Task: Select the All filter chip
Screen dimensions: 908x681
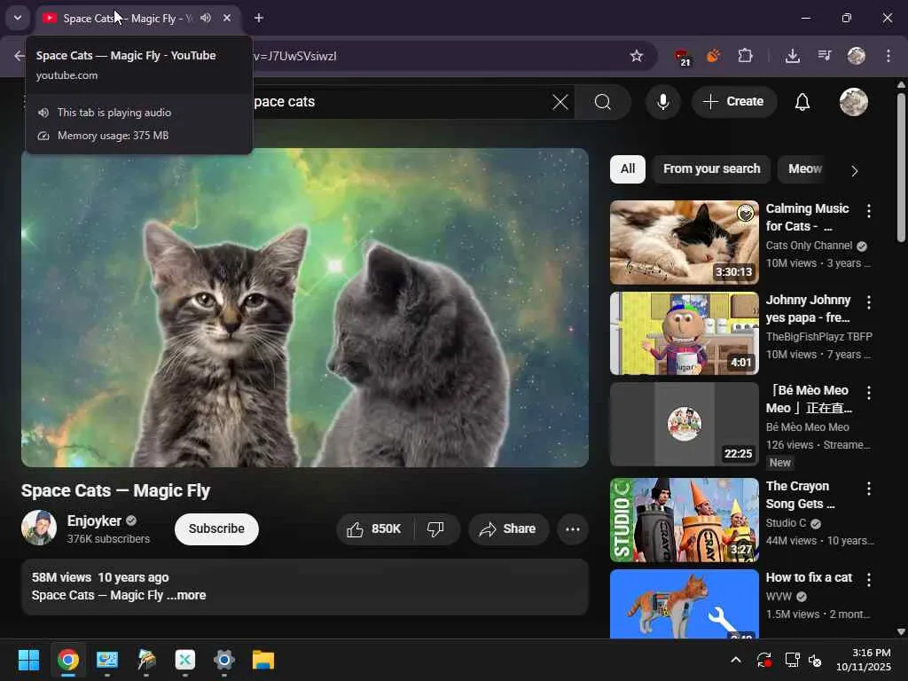Action: coord(628,169)
